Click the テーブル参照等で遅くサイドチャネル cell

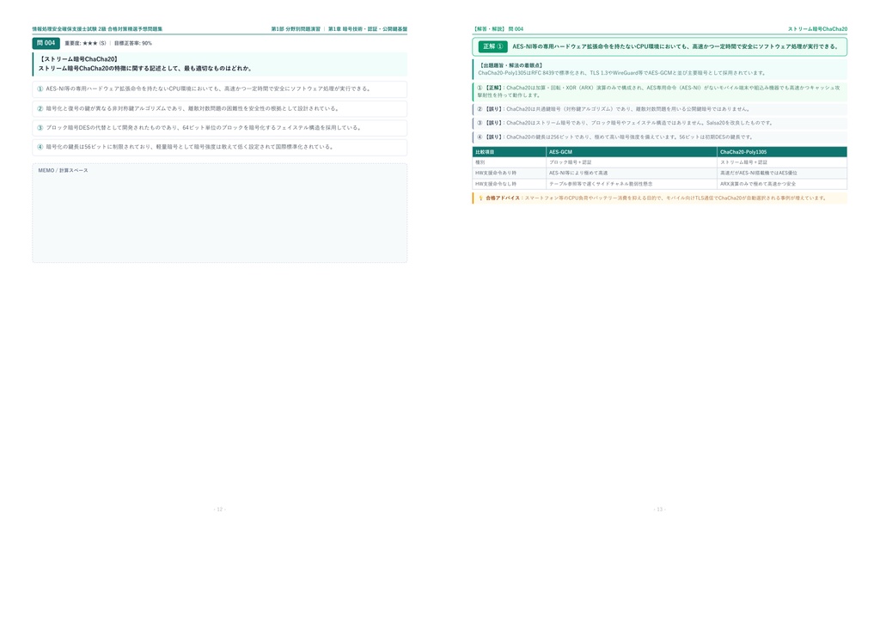click(632, 184)
